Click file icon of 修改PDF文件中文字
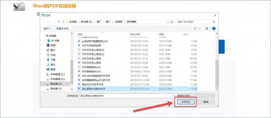 coord(79,84)
